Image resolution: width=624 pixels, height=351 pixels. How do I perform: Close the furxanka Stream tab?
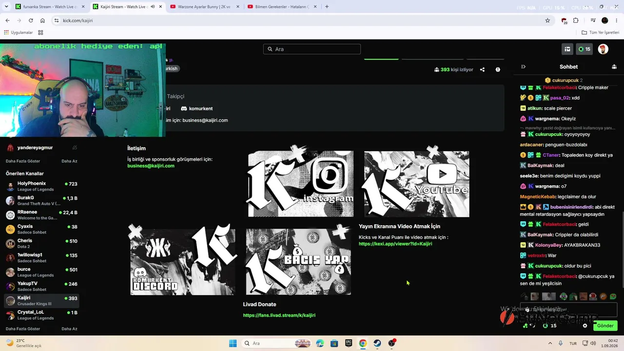pyautogui.click(x=83, y=7)
